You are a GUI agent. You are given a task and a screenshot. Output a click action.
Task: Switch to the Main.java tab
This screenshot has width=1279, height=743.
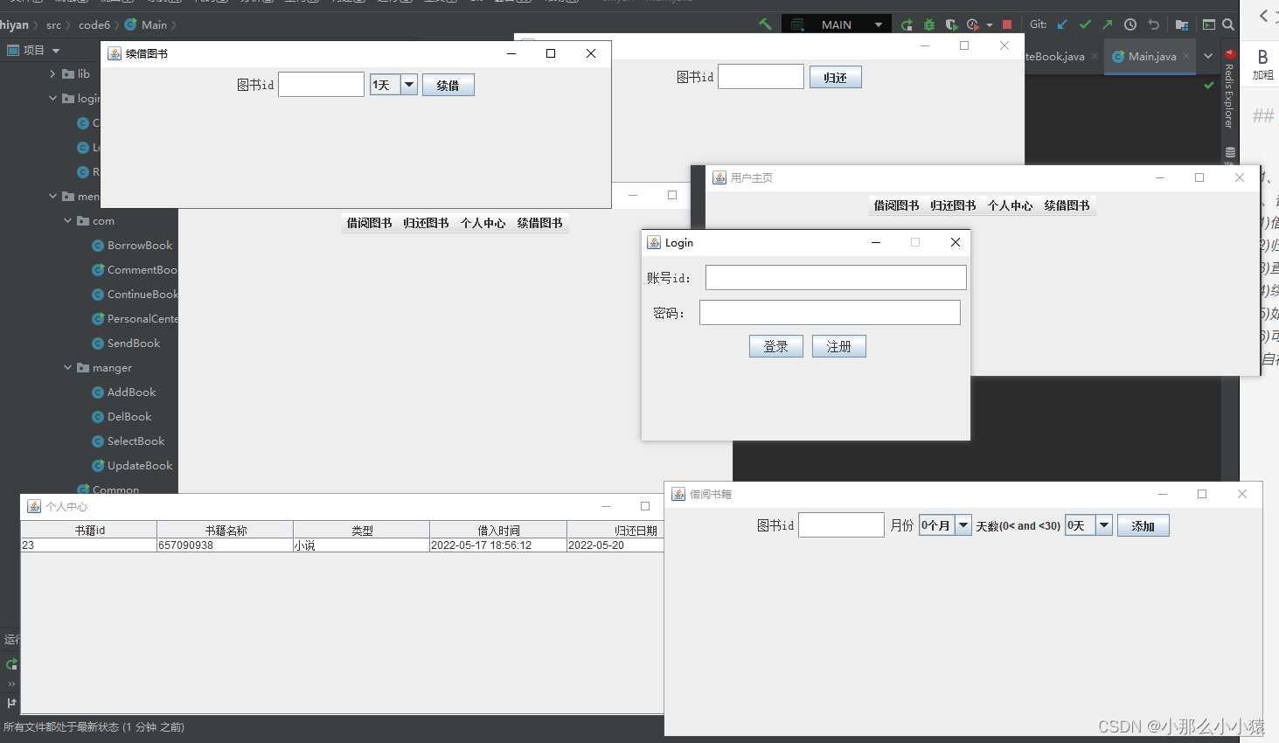tap(1151, 56)
